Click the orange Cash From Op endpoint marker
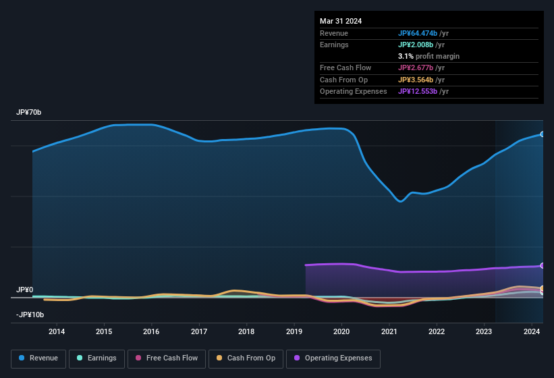This screenshot has height=378, width=554. pos(543,289)
